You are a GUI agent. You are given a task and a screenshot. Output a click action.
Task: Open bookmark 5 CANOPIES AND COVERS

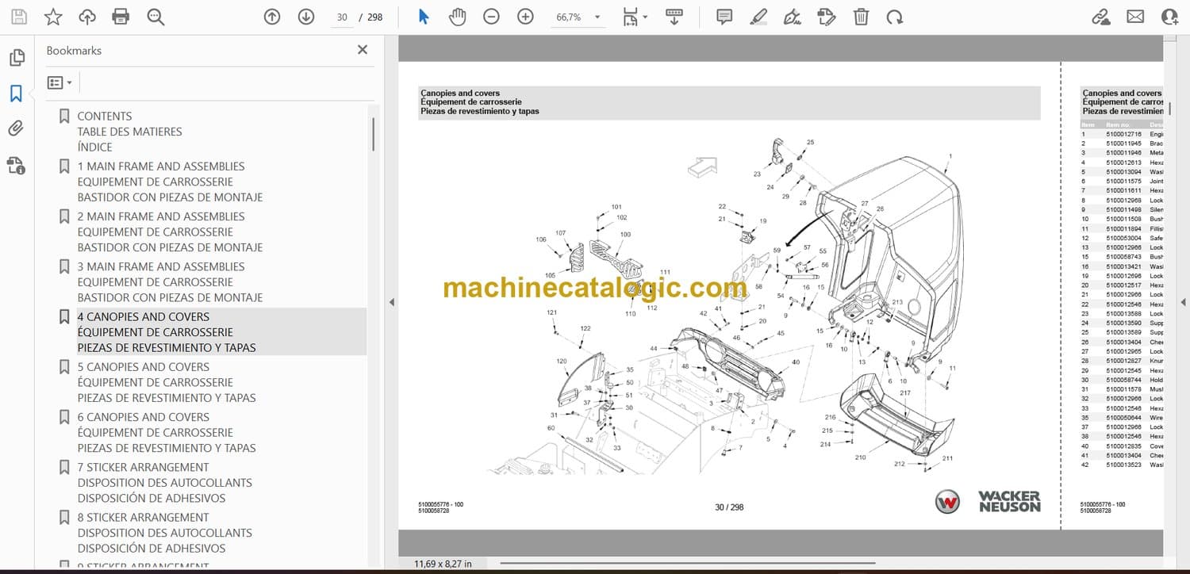[x=144, y=367]
